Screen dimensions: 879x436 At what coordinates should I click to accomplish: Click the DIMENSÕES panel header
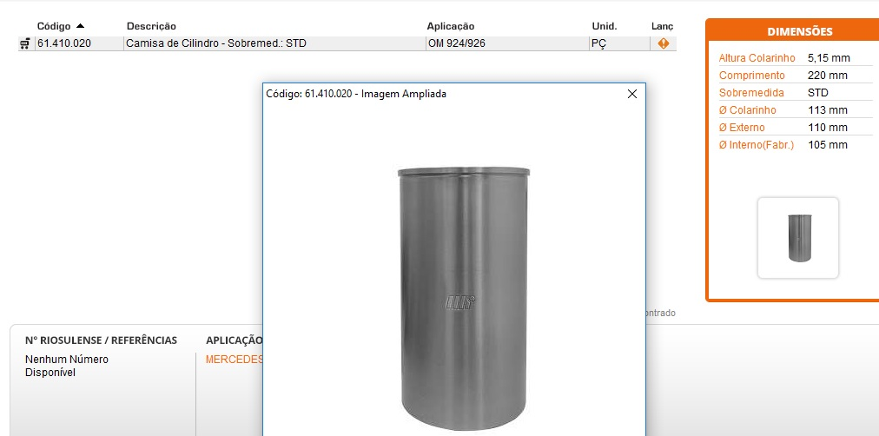click(x=799, y=31)
